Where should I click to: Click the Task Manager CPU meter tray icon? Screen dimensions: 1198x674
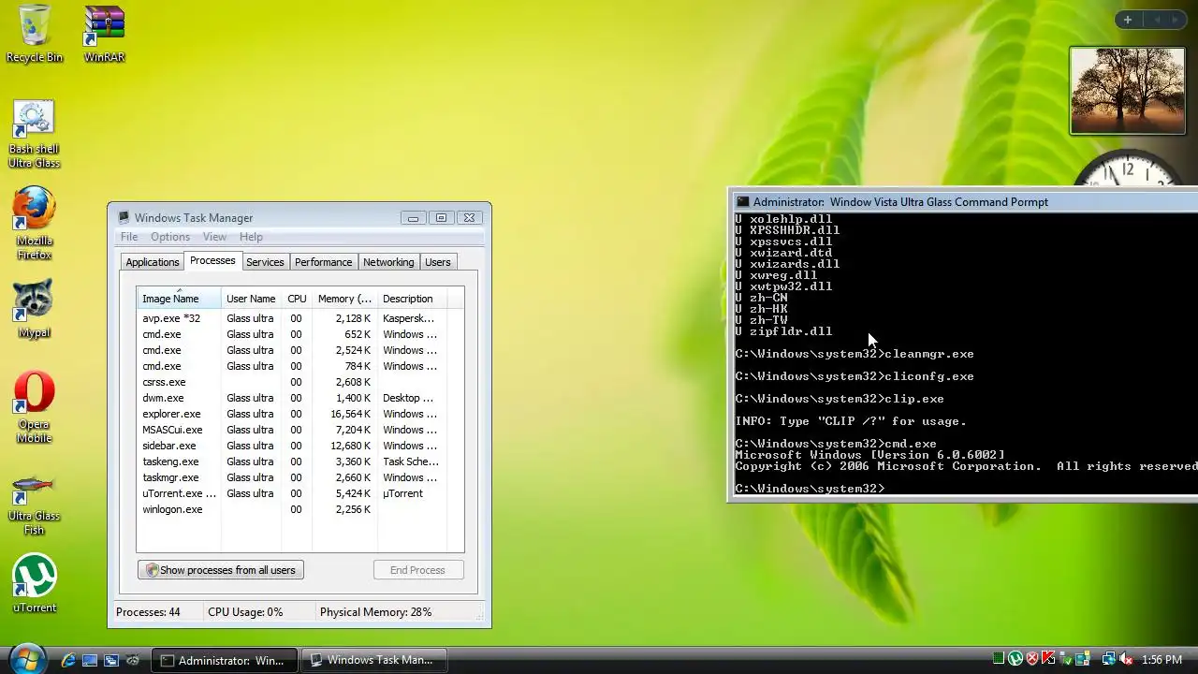point(999,659)
